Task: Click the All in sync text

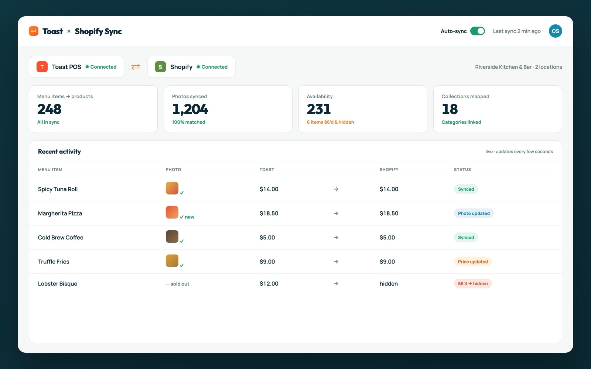Action: tap(48, 122)
